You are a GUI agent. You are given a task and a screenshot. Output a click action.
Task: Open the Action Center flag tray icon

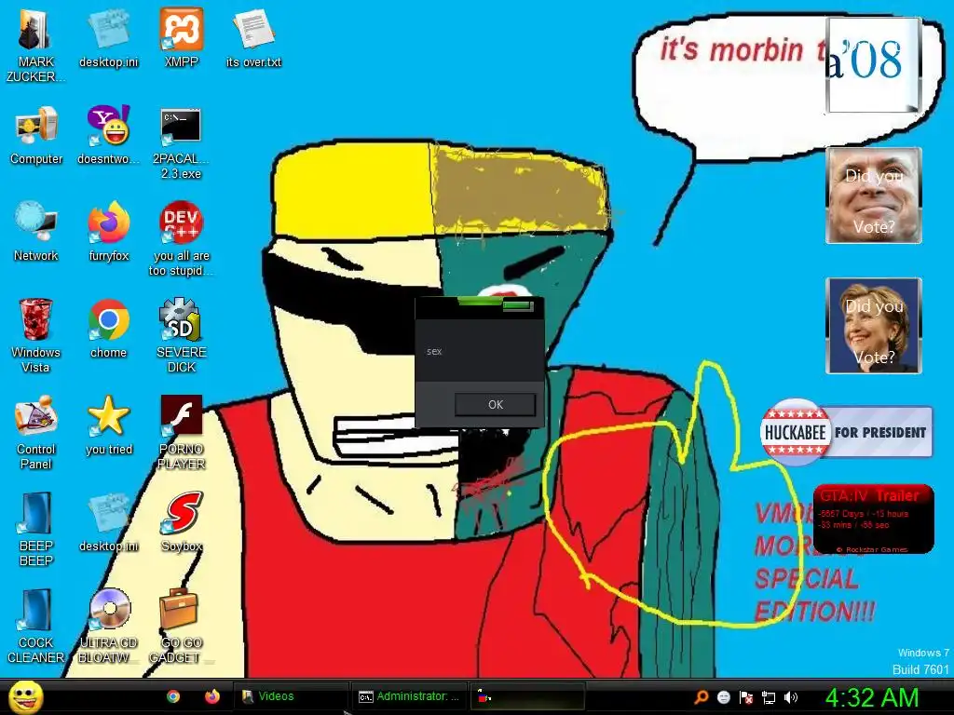746,697
